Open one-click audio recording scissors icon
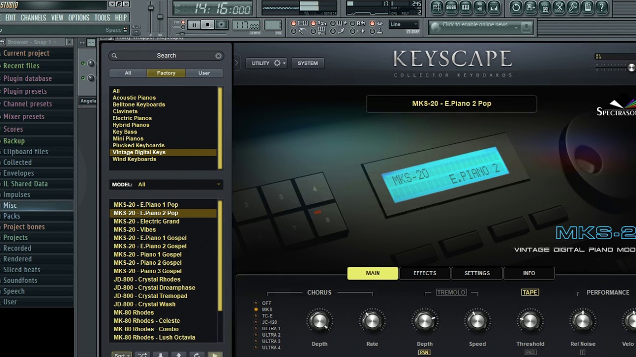 pyautogui.click(x=559, y=7)
